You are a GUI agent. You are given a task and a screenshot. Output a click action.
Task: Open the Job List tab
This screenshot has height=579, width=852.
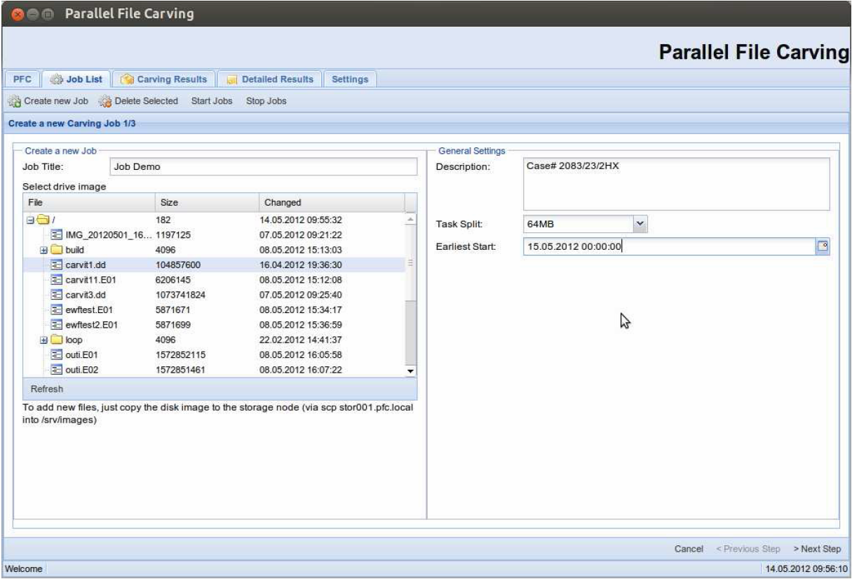(76, 79)
